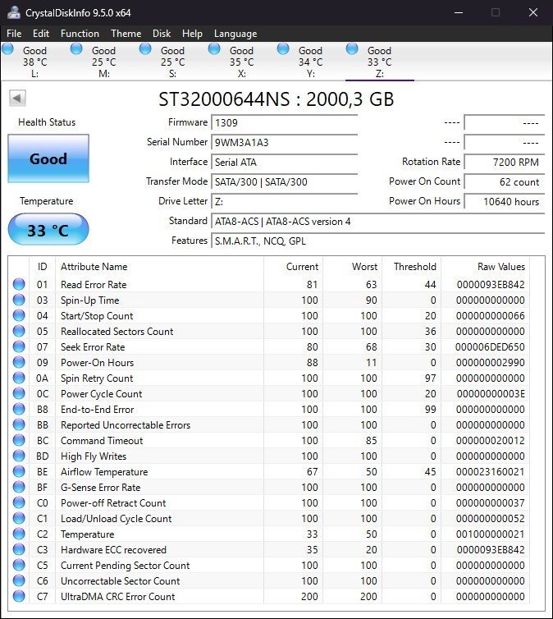This screenshot has height=619, width=553.
Task: Click the Reallocated Sectors Count status orb
Action: [19, 332]
